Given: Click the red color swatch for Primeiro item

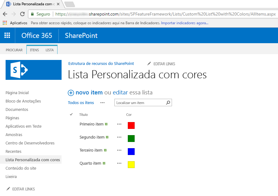Looking at the screenshot, I should pos(131,125).
